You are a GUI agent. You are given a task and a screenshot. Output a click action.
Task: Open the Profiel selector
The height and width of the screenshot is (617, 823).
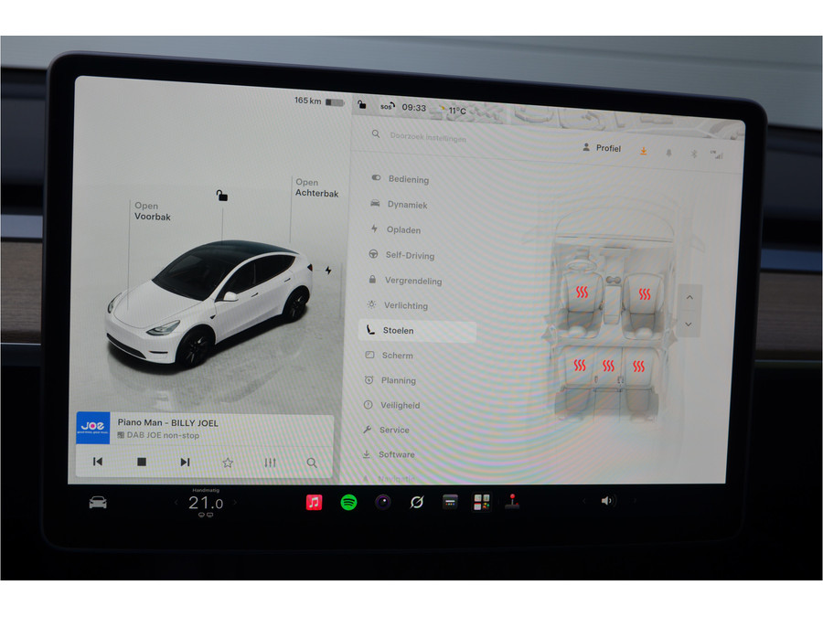(602, 148)
